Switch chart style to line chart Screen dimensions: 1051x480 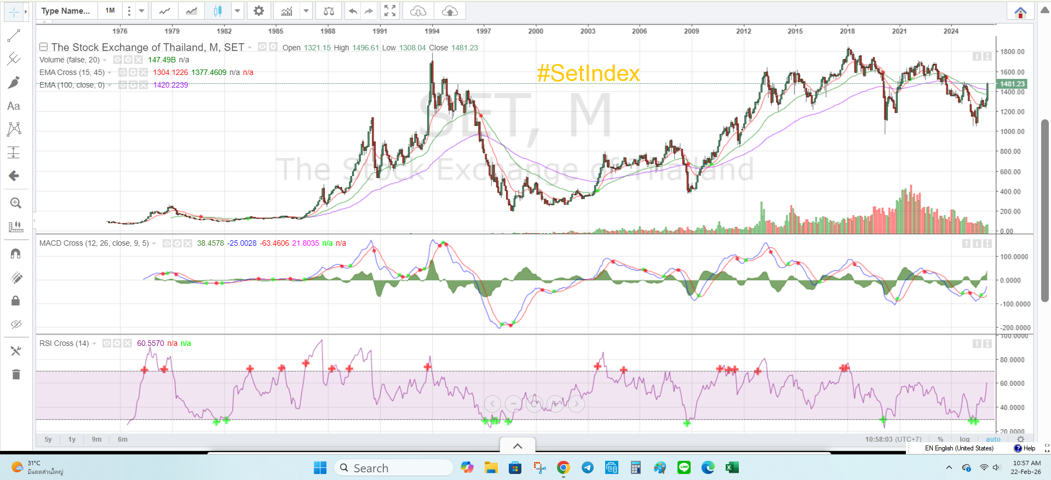coord(164,11)
